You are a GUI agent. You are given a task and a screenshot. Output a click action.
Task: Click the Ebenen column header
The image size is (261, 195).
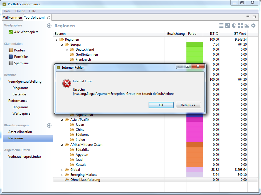[x=109, y=34]
